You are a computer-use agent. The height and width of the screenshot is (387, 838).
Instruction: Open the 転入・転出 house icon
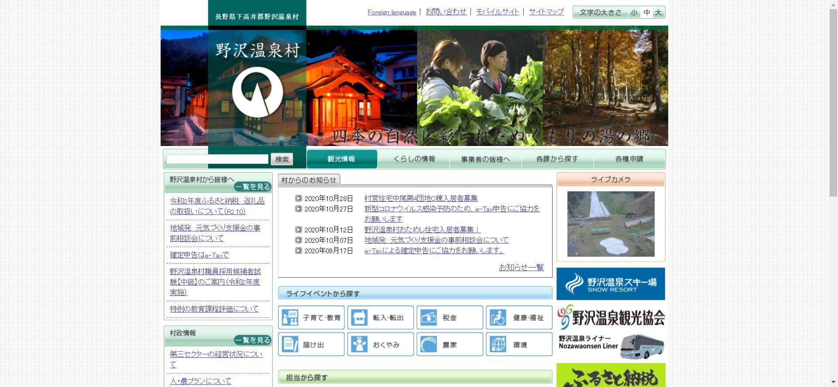pyautogui.click(x=359, y=318)
